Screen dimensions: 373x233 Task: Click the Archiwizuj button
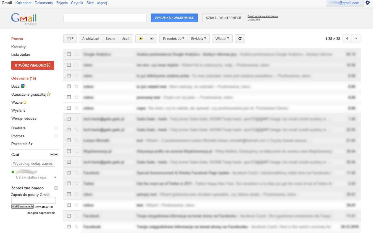click(x=90, y=38)
